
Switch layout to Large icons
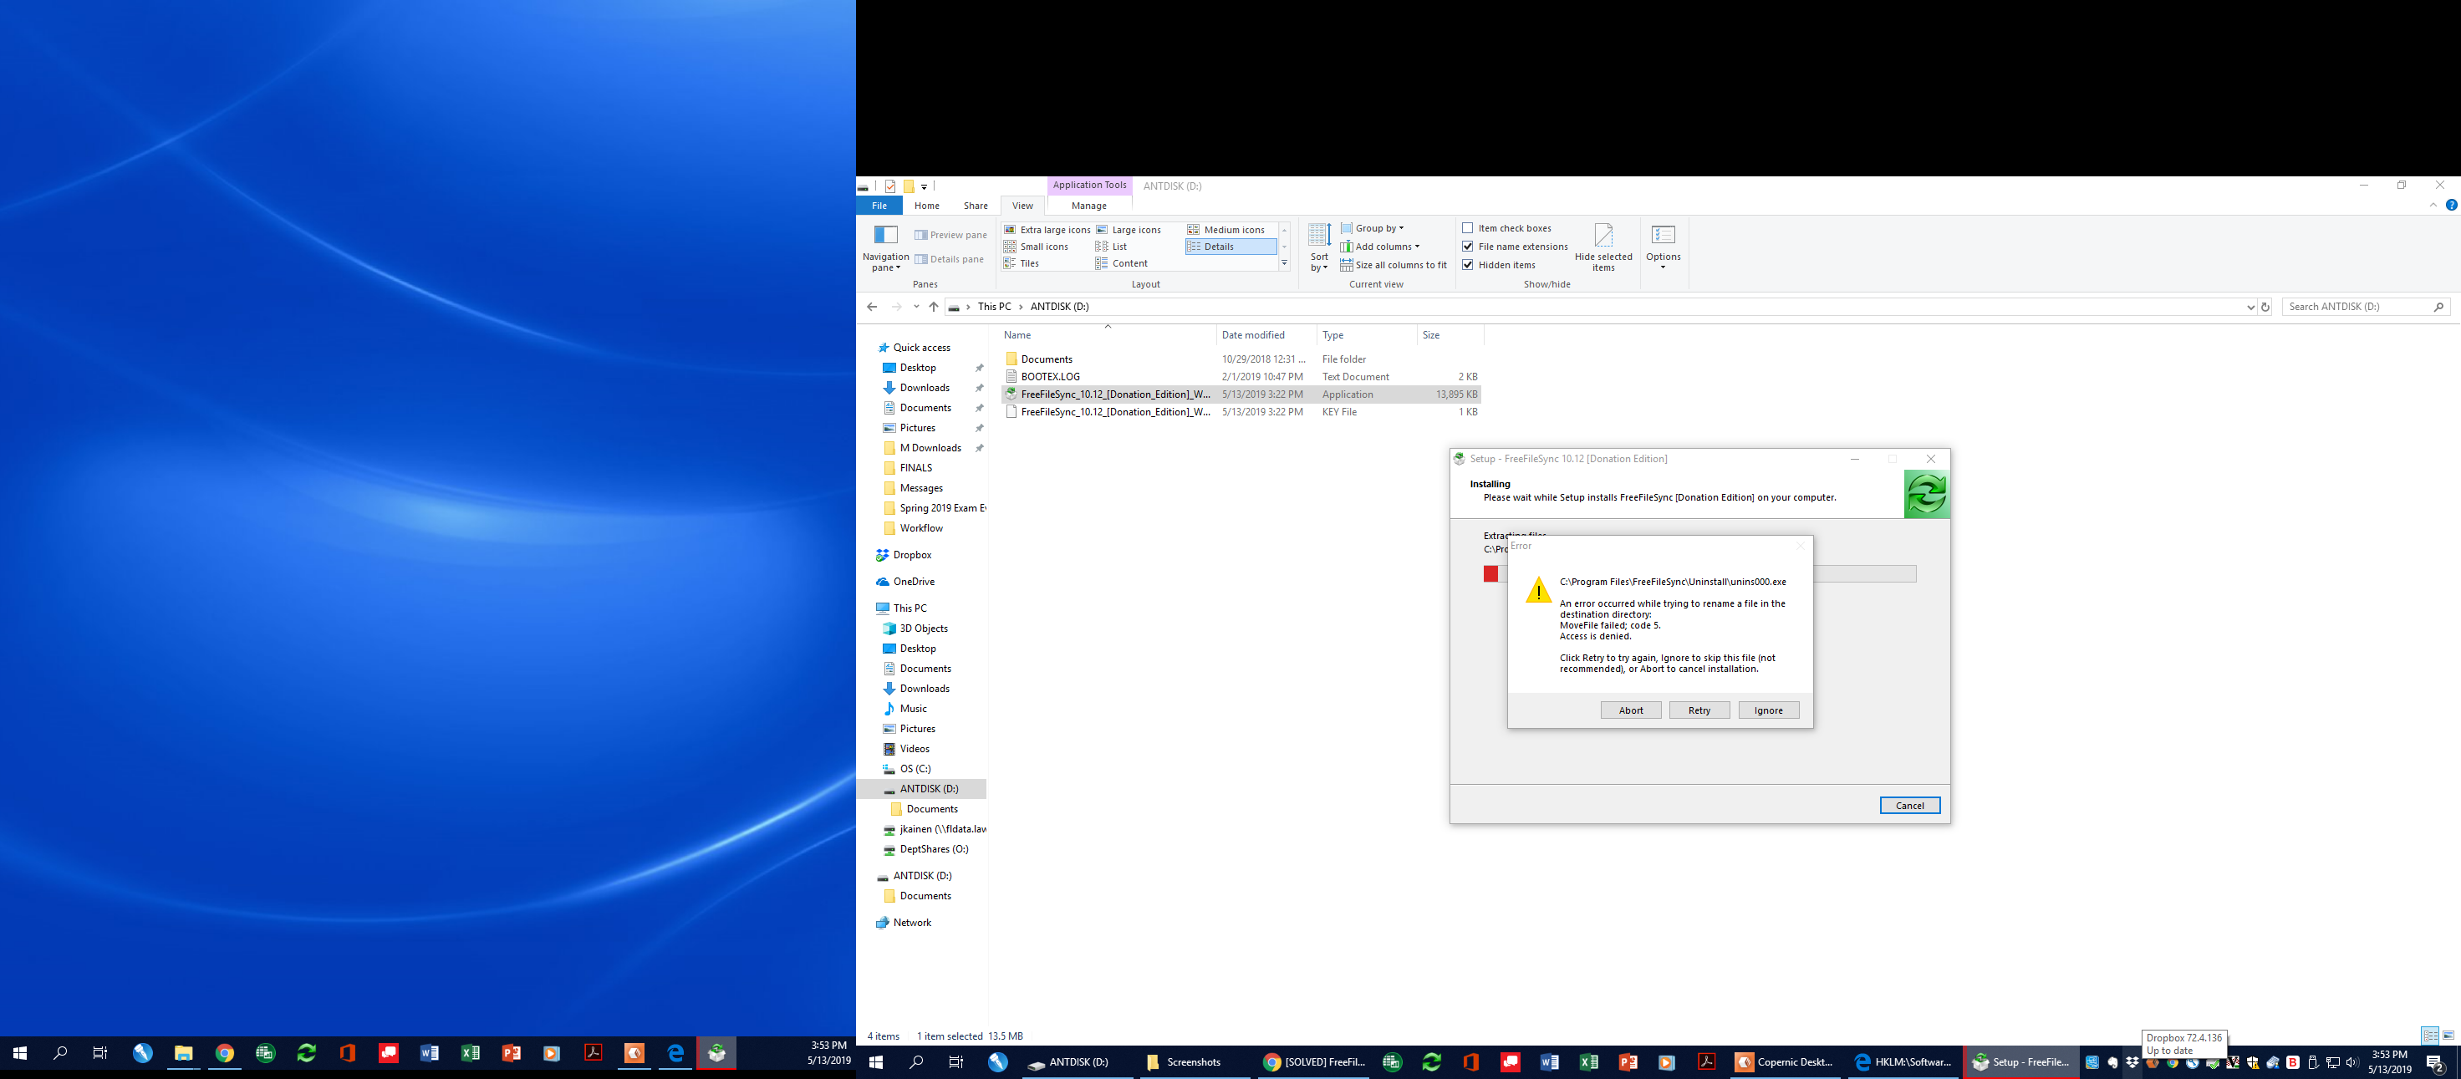(1129, 230)
